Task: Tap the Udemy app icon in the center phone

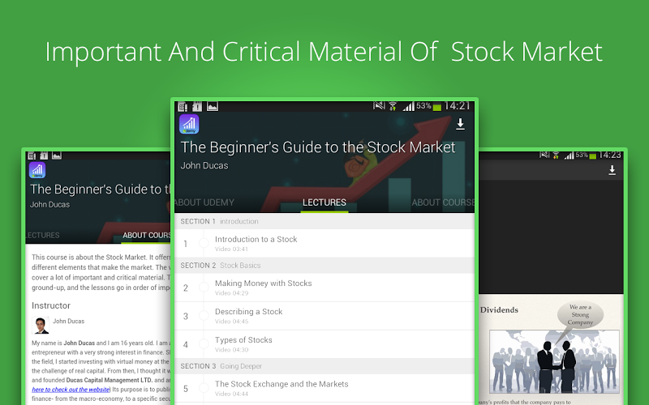Action: [189, 124]
